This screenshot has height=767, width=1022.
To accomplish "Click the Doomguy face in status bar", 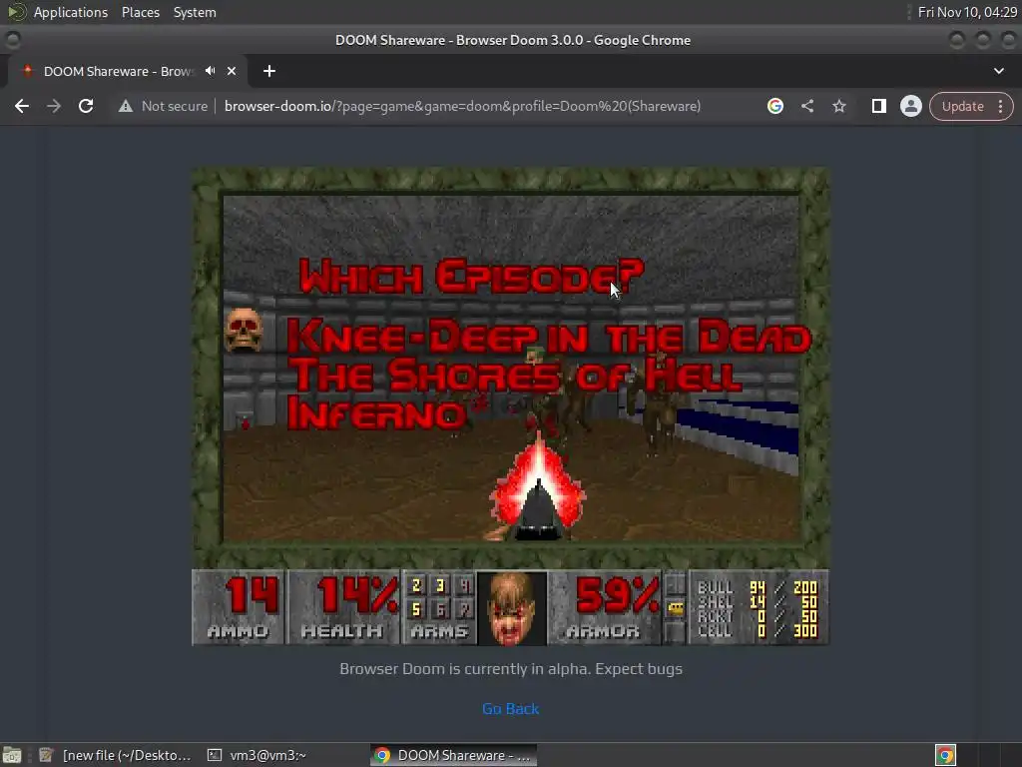I will pyautogui.click(x=512, y=608).
